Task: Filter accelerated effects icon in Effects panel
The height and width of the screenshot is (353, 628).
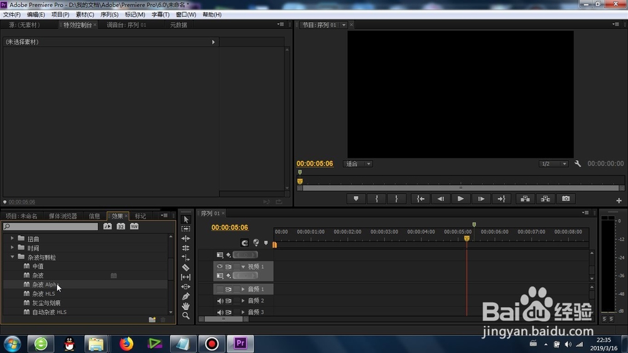Action: pos(107,226)
